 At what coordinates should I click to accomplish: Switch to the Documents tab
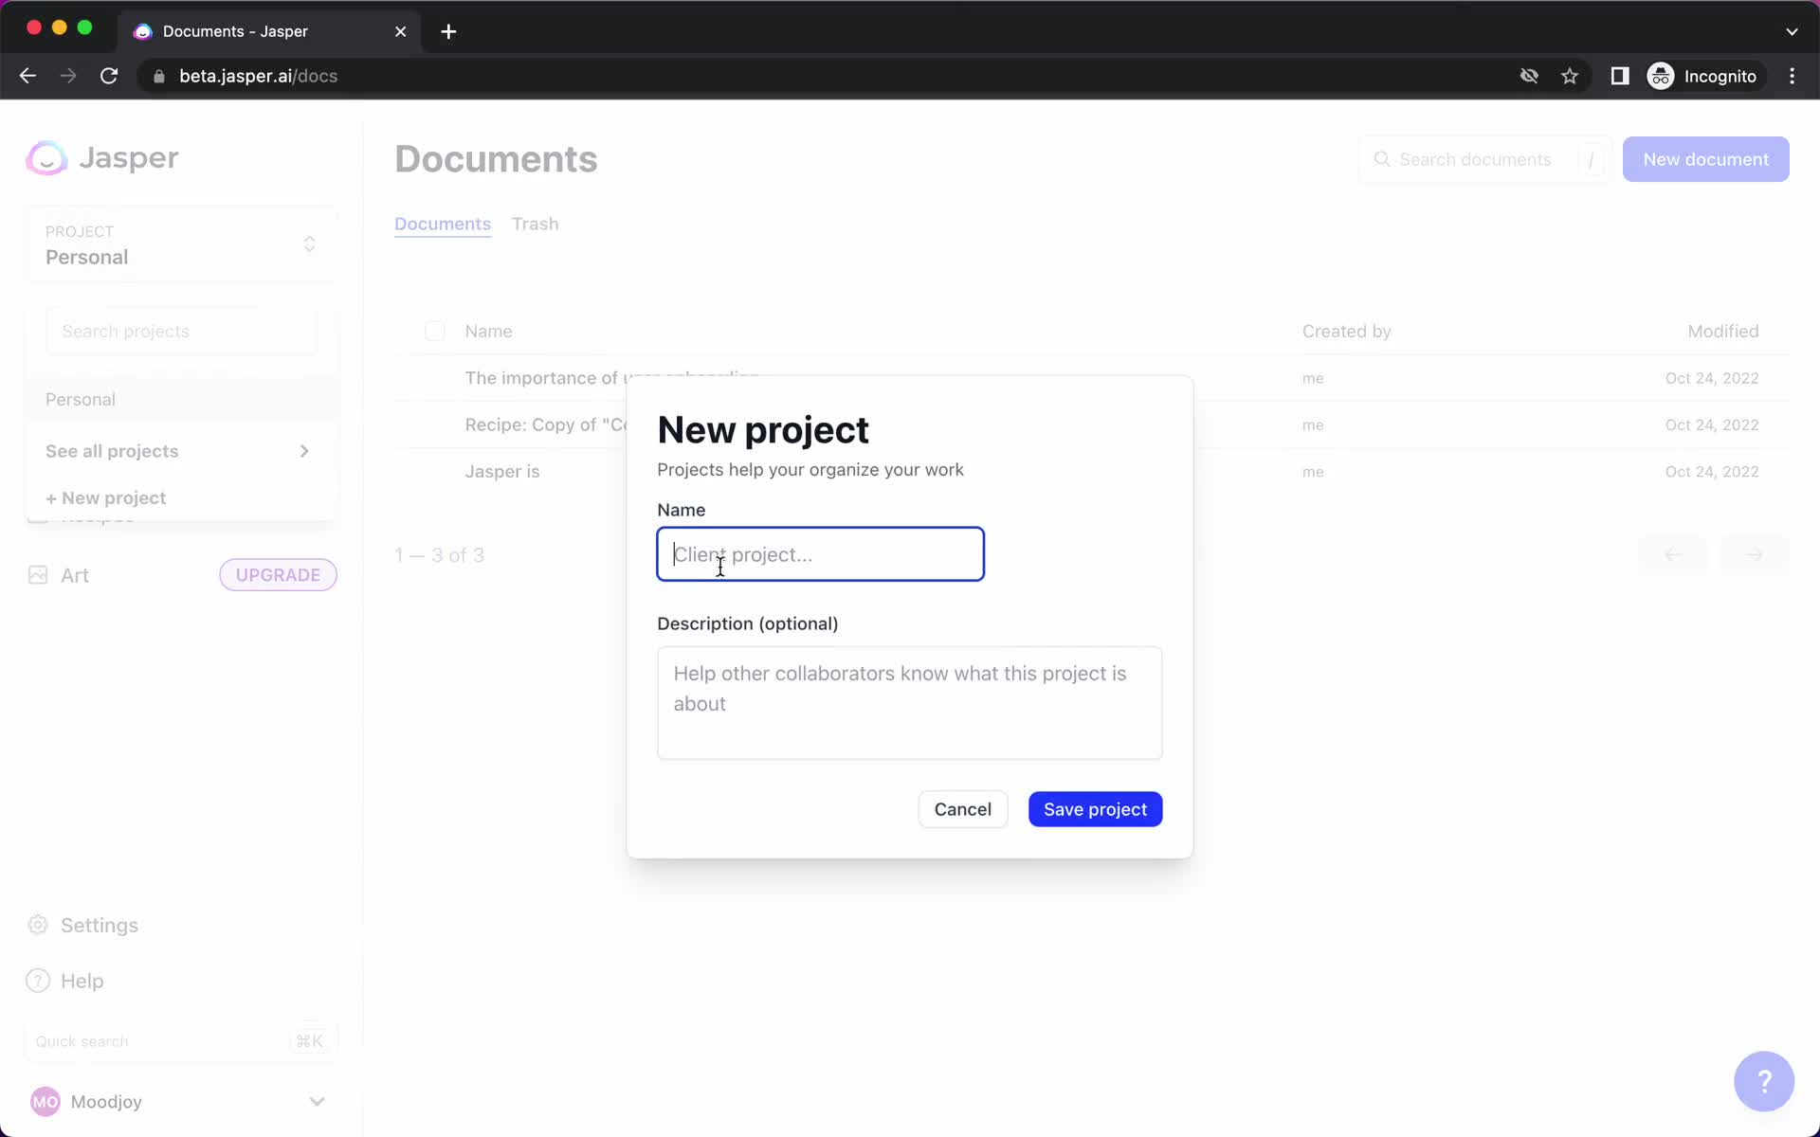[x=443, y=224]
